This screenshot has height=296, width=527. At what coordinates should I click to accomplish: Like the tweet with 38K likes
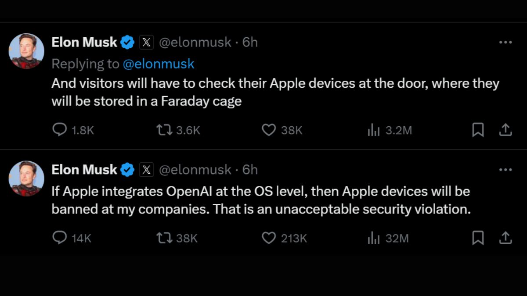268,130
